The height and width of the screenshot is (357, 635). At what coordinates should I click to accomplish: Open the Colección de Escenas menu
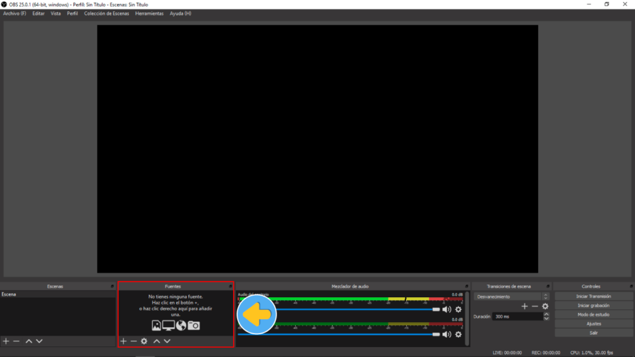point(107,14)
